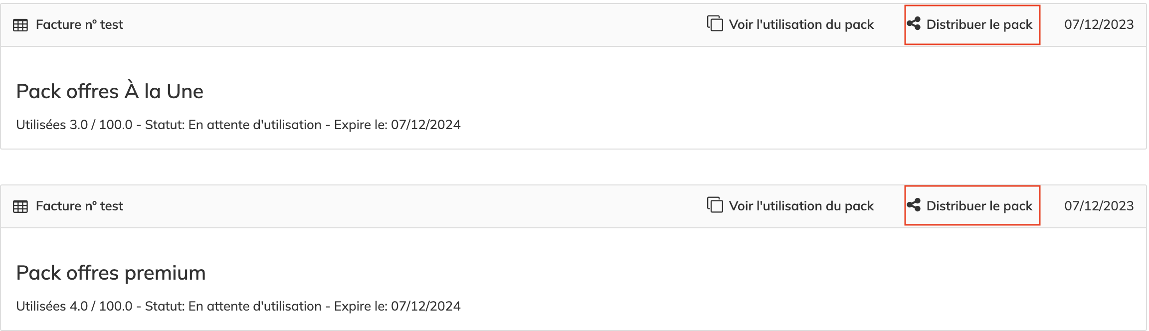Open "Voir l'utilisation du pack" for the premium pack
Screen dimensions: 1149x331
(x=801, y=206)
